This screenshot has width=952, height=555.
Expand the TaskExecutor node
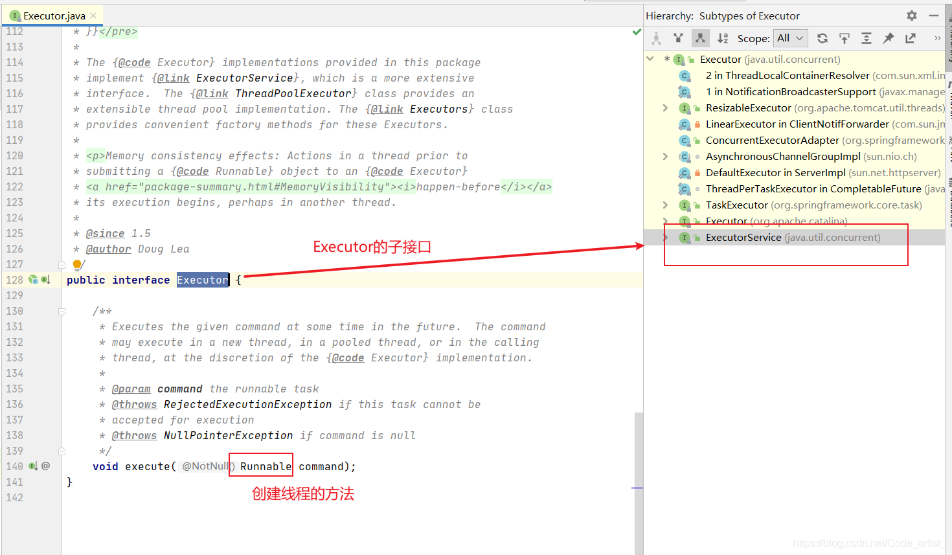665,205
